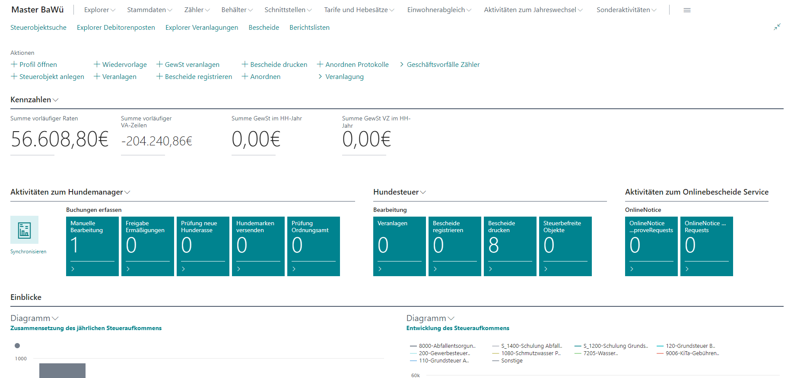Open the Stammdaten menu

coord(149,10)
